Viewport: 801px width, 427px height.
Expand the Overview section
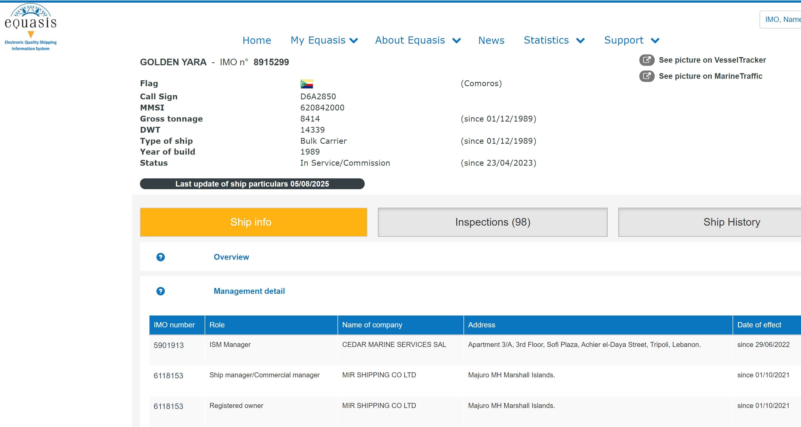[231, 257]
